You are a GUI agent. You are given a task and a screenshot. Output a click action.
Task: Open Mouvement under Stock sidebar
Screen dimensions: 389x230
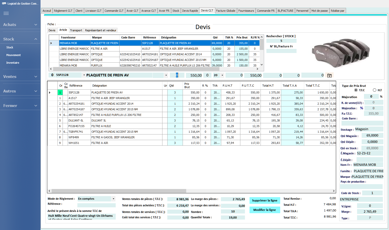point(14,55)
